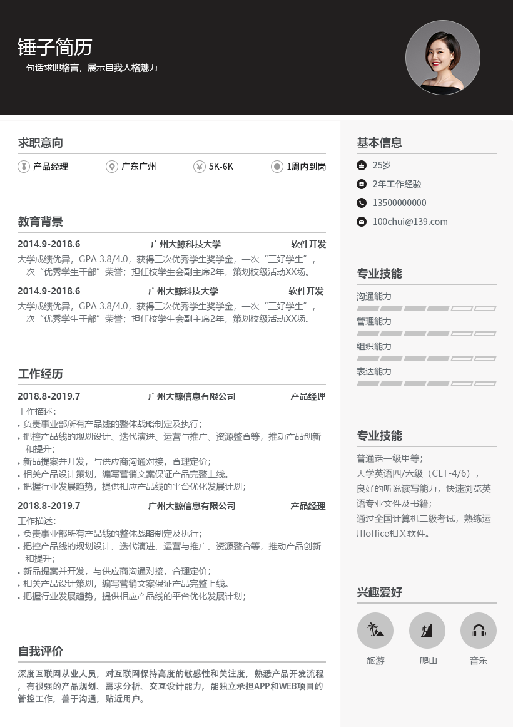Image resolution: width=513 pixels, height=727 pixels.
Task: Click the 组织能力 skill level bar
Action: pos(426,359)
